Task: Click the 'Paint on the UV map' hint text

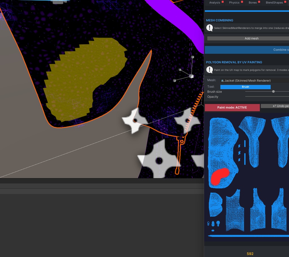Action: pyautogui.click(x=251, y=70)
